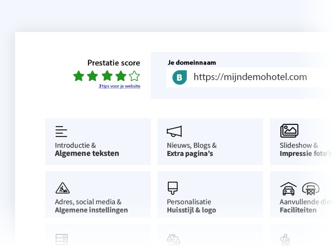Select the car-in-garage icon under Faciliteiten

pos(289,189)
